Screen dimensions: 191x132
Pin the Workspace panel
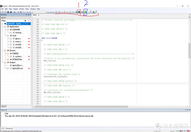[x=28, y=15]
